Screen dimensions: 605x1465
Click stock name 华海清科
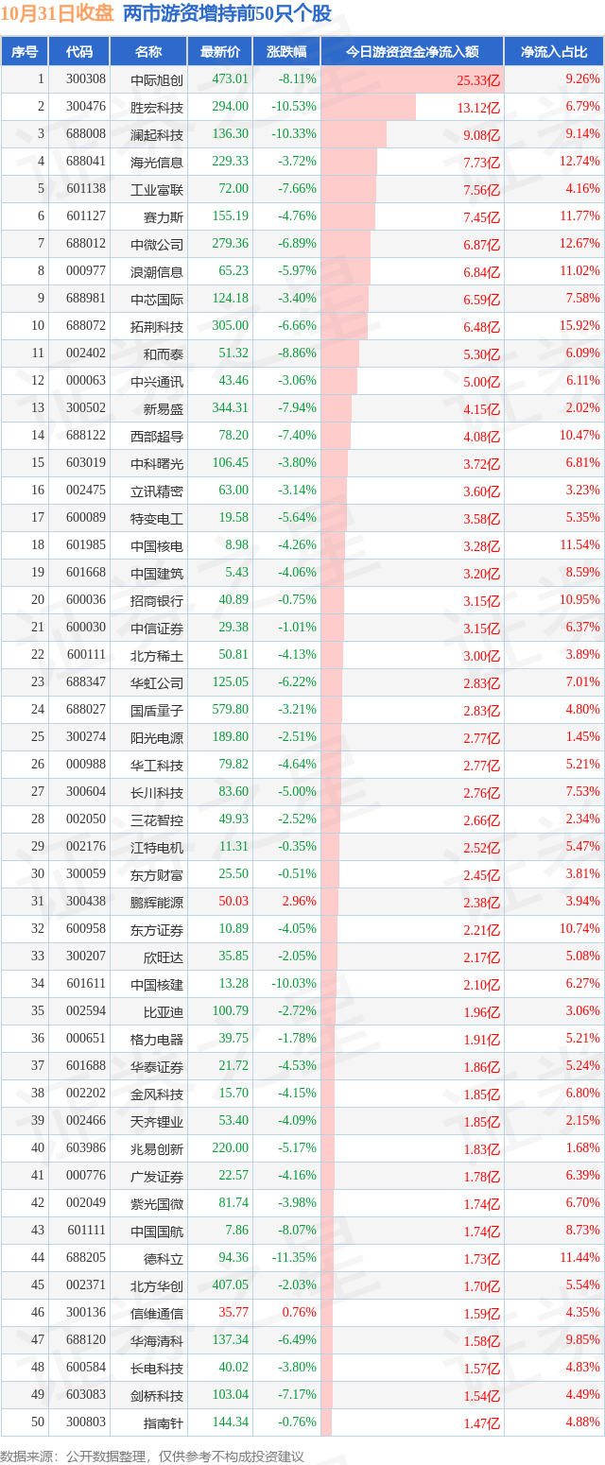pos(157,1341)
